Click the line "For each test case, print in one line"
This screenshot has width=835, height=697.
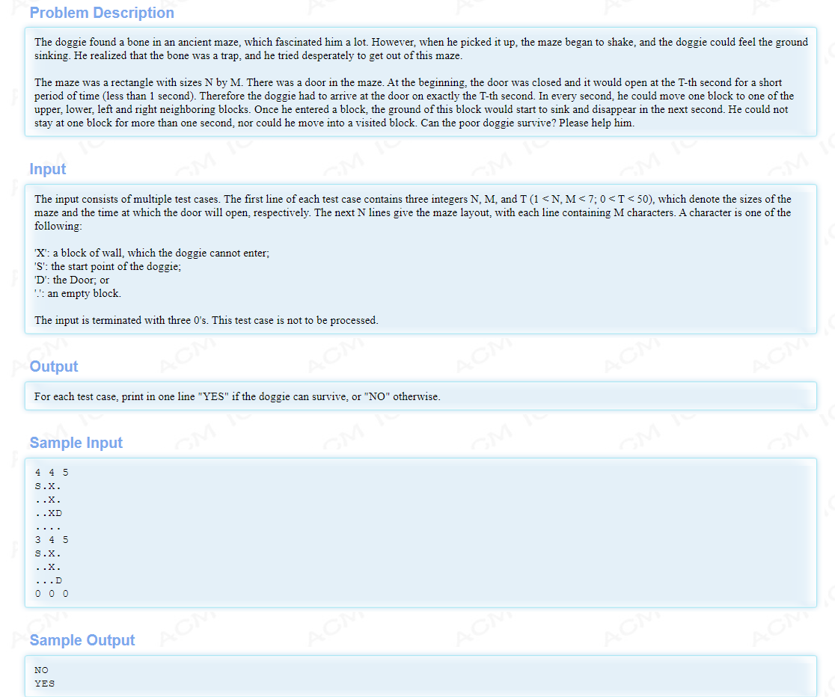(x=237, y=396)
